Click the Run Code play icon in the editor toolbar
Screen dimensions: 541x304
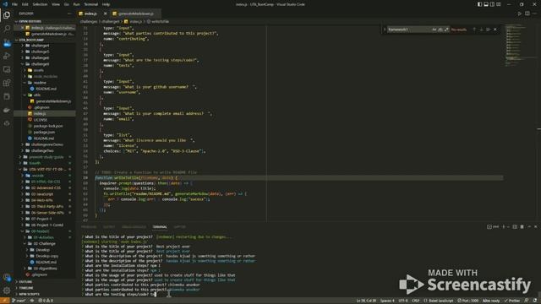coord(520,14)
